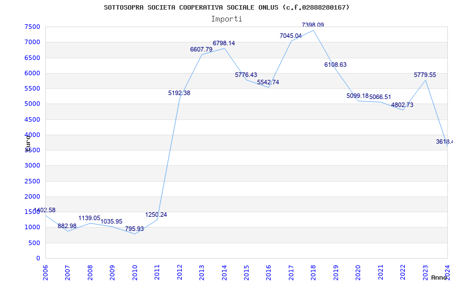Select the 2020 year axis label
The width and height of the screenshot is (453, 283).
(x=358, y=273)
